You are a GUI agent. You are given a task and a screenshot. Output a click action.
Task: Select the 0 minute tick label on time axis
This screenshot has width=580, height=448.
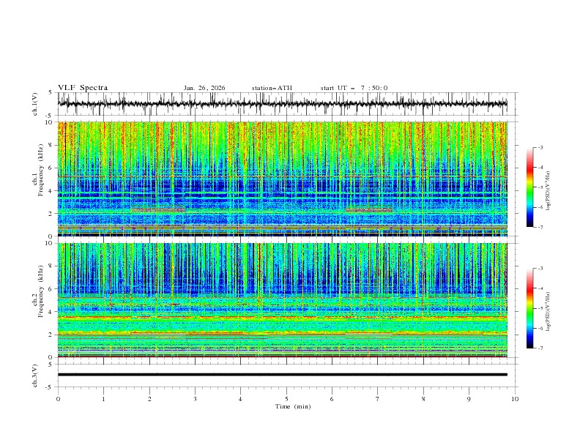tap(58, 399)
